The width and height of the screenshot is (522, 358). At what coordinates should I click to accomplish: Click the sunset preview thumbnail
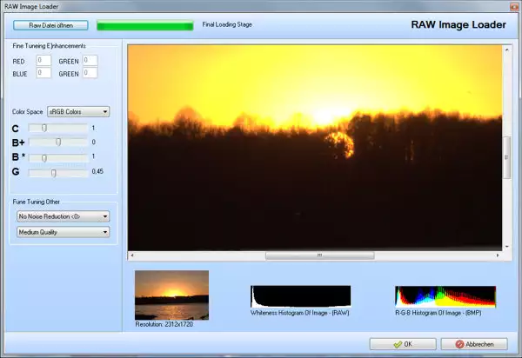point(171,295)
